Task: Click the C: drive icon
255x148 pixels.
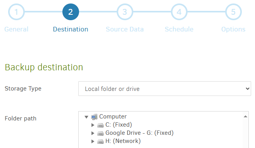Action: pyautogui.click(x=100, y=125)
